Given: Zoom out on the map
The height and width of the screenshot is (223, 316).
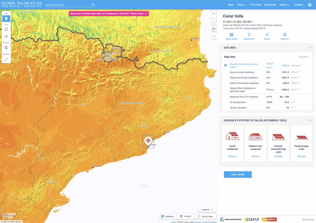Looking at the screenshot, I should coord(214,18).
